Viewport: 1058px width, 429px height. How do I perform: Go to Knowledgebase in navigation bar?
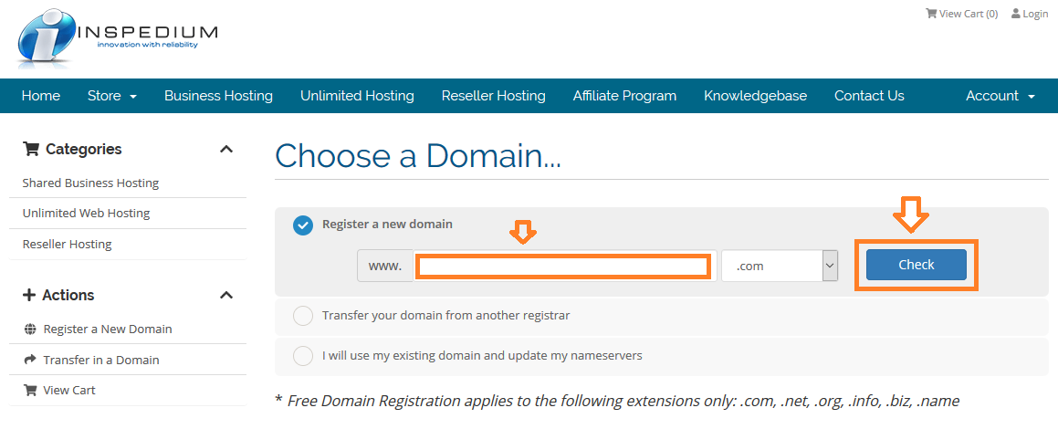[x=755, y=96]
